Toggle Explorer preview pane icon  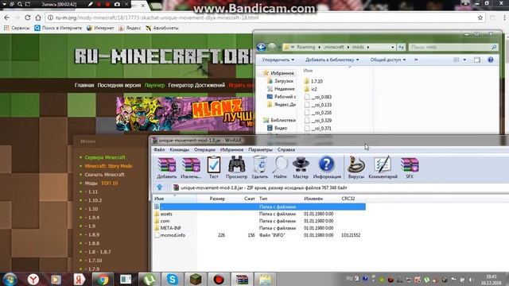click(477, 60)
